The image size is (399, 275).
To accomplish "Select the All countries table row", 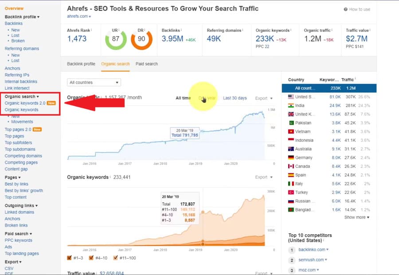I will pyautogui.click(x=329, y=88).
